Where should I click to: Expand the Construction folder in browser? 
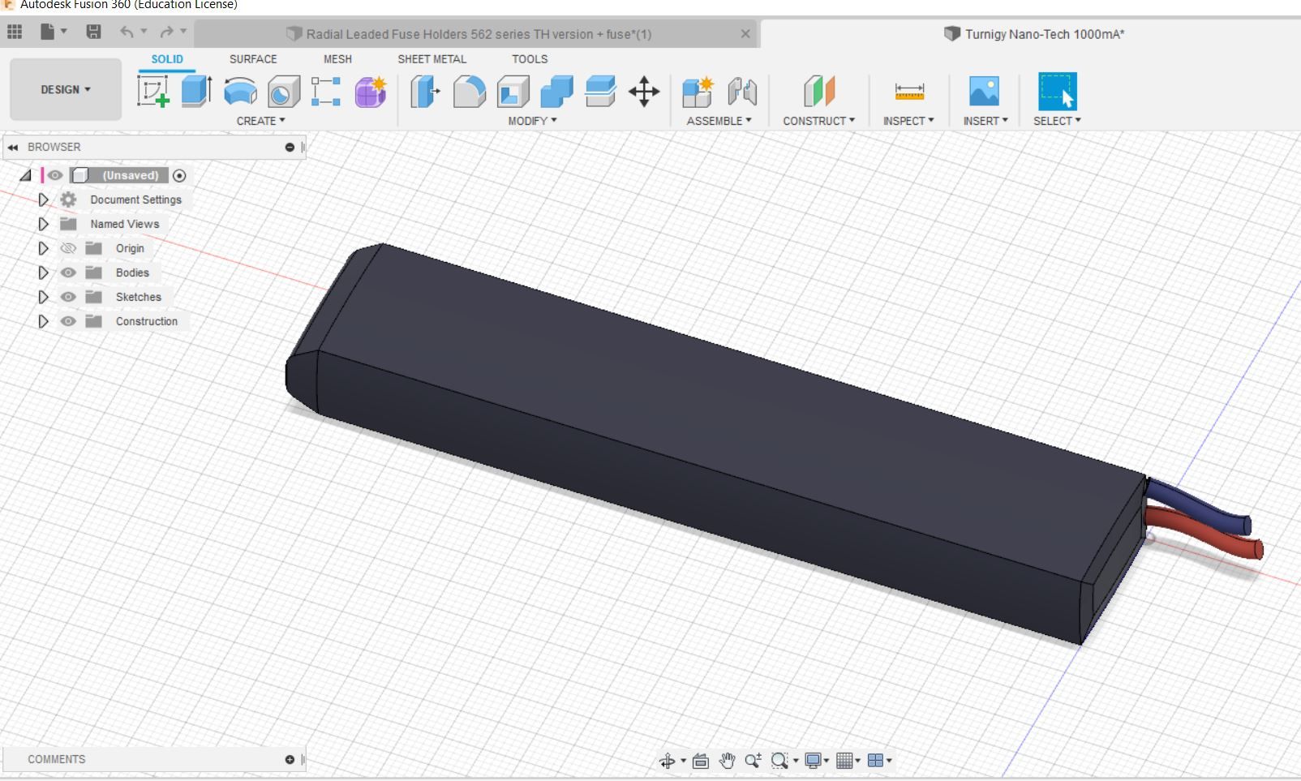44,321
